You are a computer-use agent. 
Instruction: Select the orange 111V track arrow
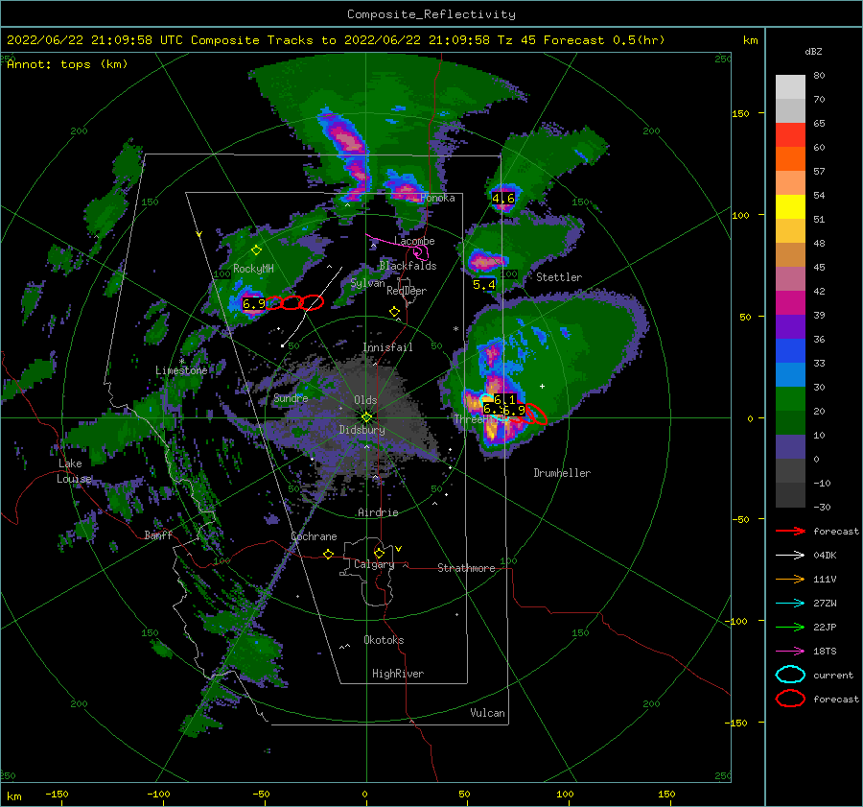pyautogui.click(x=790, y=579)
